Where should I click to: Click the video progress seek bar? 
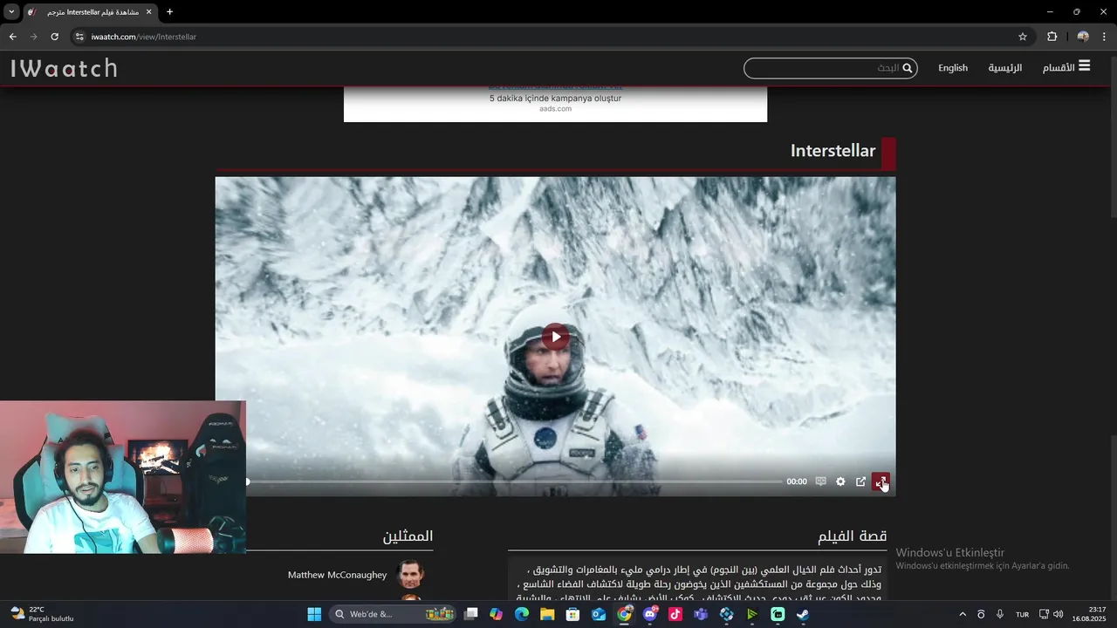pyautogui.click(x=514, y=481)
